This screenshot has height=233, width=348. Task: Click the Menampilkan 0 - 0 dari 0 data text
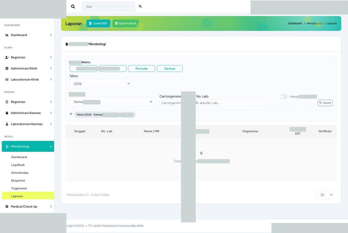[88, 195]
